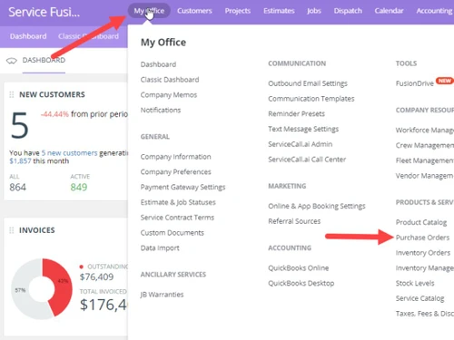454x340 pixels.
Task: Open Stock Levels
Action: point(415,283)
